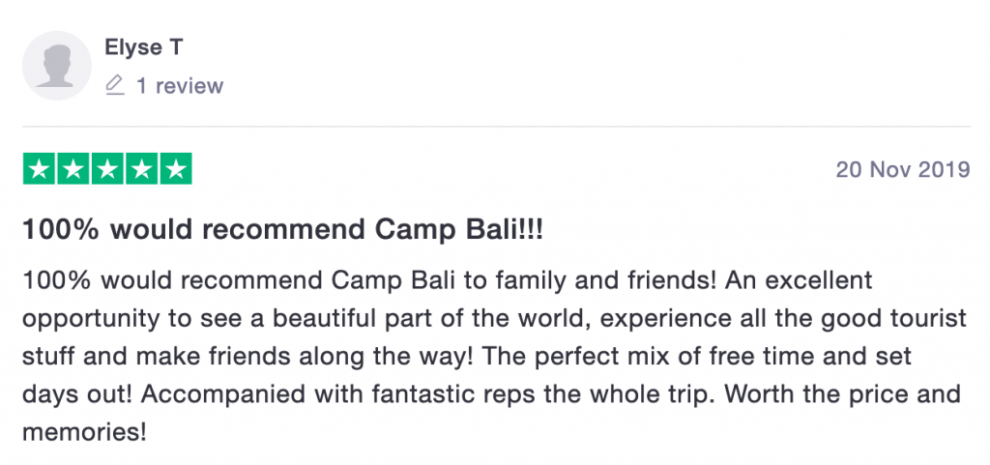Click the horizontal divider under reviewer info
The height and width of the screenshot is (465, 990).
click(x=496, y=127)
